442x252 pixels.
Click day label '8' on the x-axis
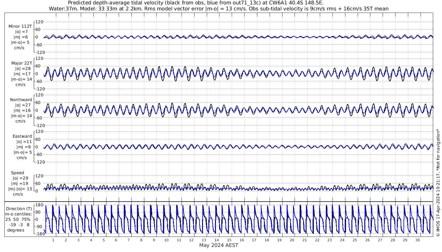point(141,240)
